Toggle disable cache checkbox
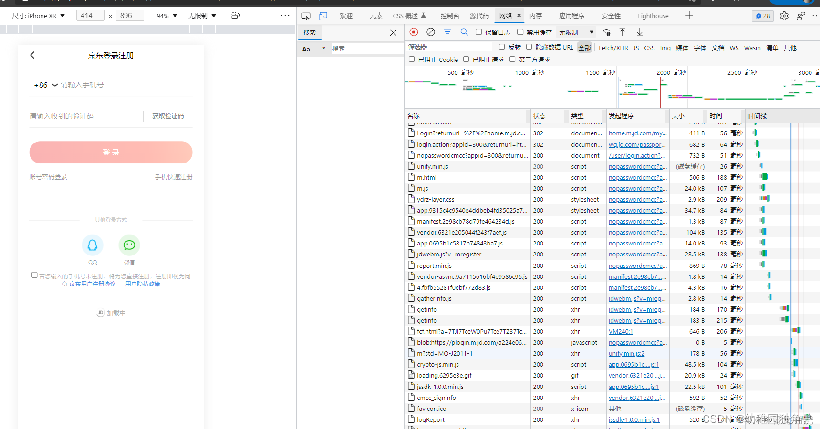The image size is (820, 429). tap(520, 32)
